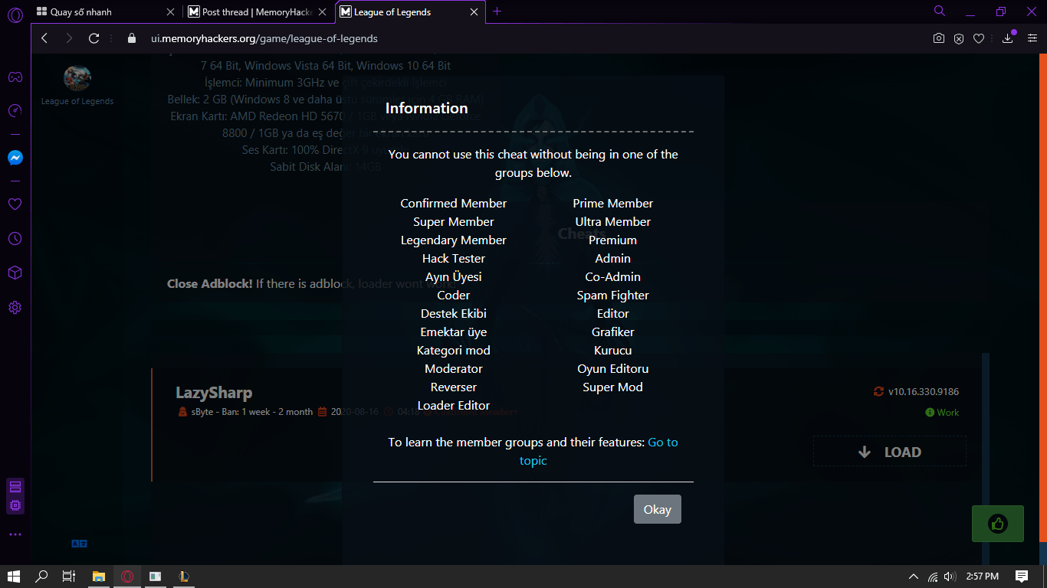Click the address bar URL field
This screenshot has height=588, width=1047.
click(529, 38)
